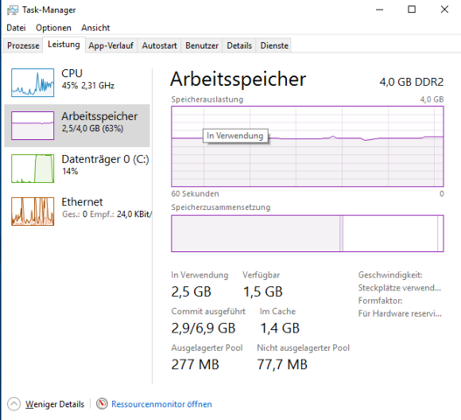Open the Optionen menu
The image size is (461, 420).
[53, 28]
